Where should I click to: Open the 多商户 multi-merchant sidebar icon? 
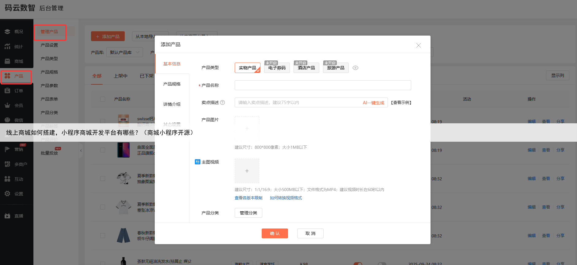coord(8,164)
